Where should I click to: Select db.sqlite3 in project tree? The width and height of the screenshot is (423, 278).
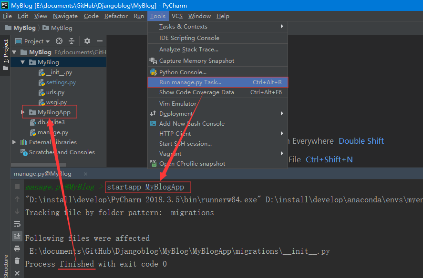(x=48, y=122)
